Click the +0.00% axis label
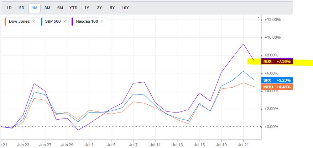This screenshot has width=313, height=148. tap(271, 127)
